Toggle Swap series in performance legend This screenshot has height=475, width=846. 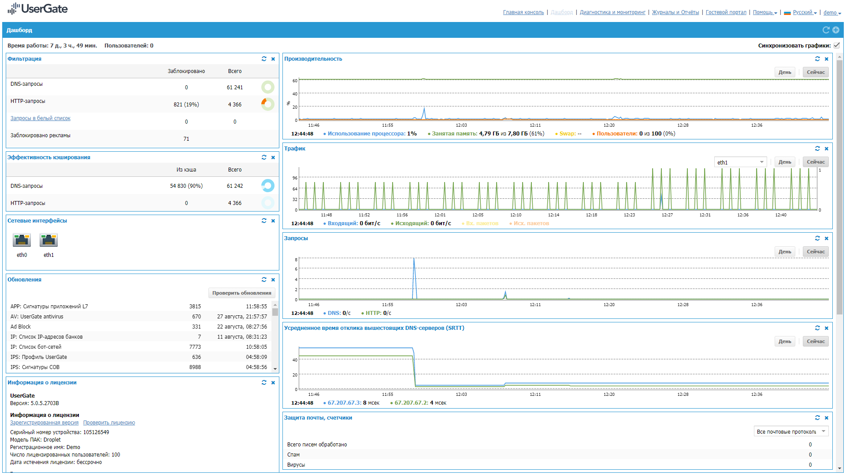[x=567, y=134]
